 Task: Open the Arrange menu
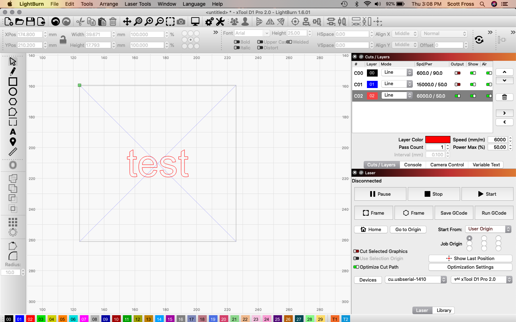tap(109, 4)
